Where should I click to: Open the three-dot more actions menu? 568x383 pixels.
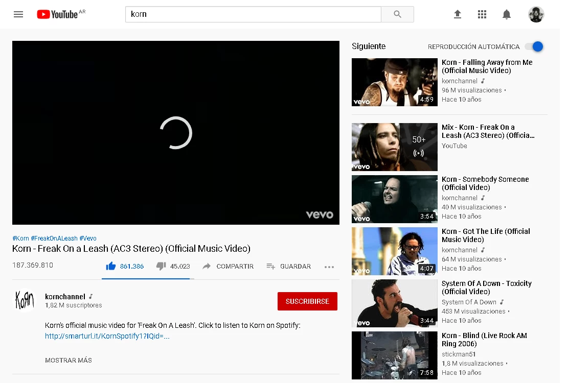tap(329, 267)
